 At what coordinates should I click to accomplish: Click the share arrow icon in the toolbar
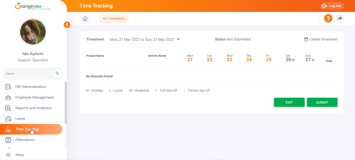[x=340, y=18]
